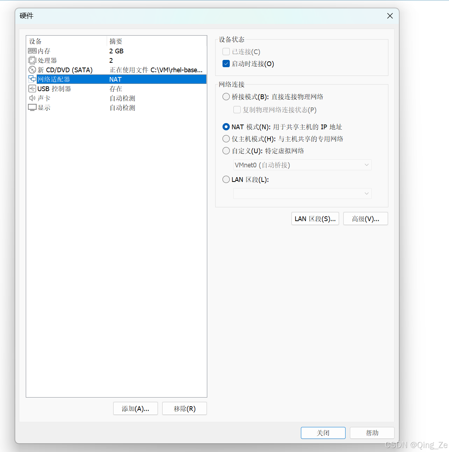449x452 pixels.
Task: Toggle 复制物理网络连接状态(P) checkbox
Action: (237, 110)
